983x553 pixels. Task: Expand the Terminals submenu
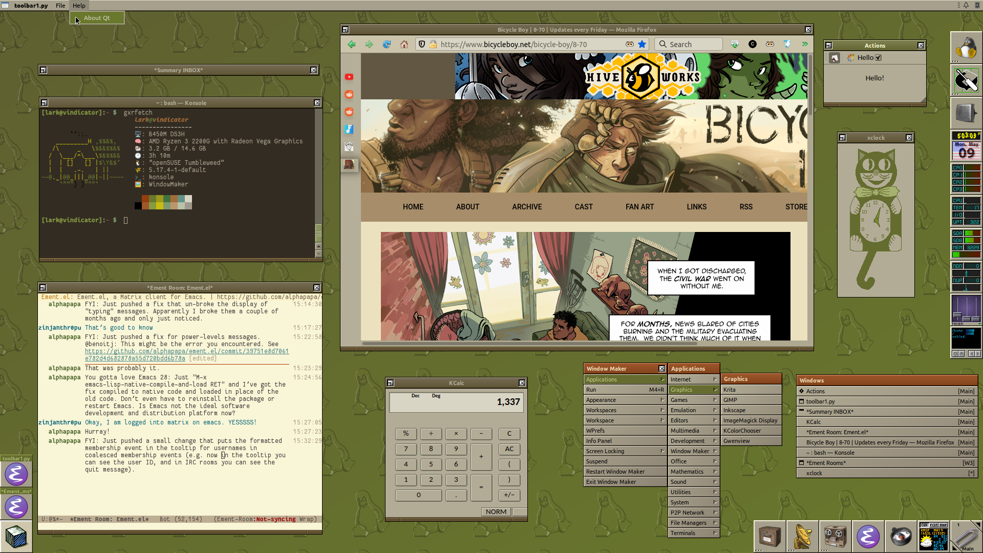pos(694,533)
